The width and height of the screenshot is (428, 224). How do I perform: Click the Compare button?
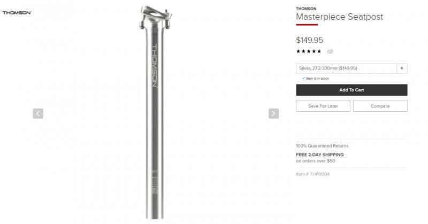click(380, 106)
